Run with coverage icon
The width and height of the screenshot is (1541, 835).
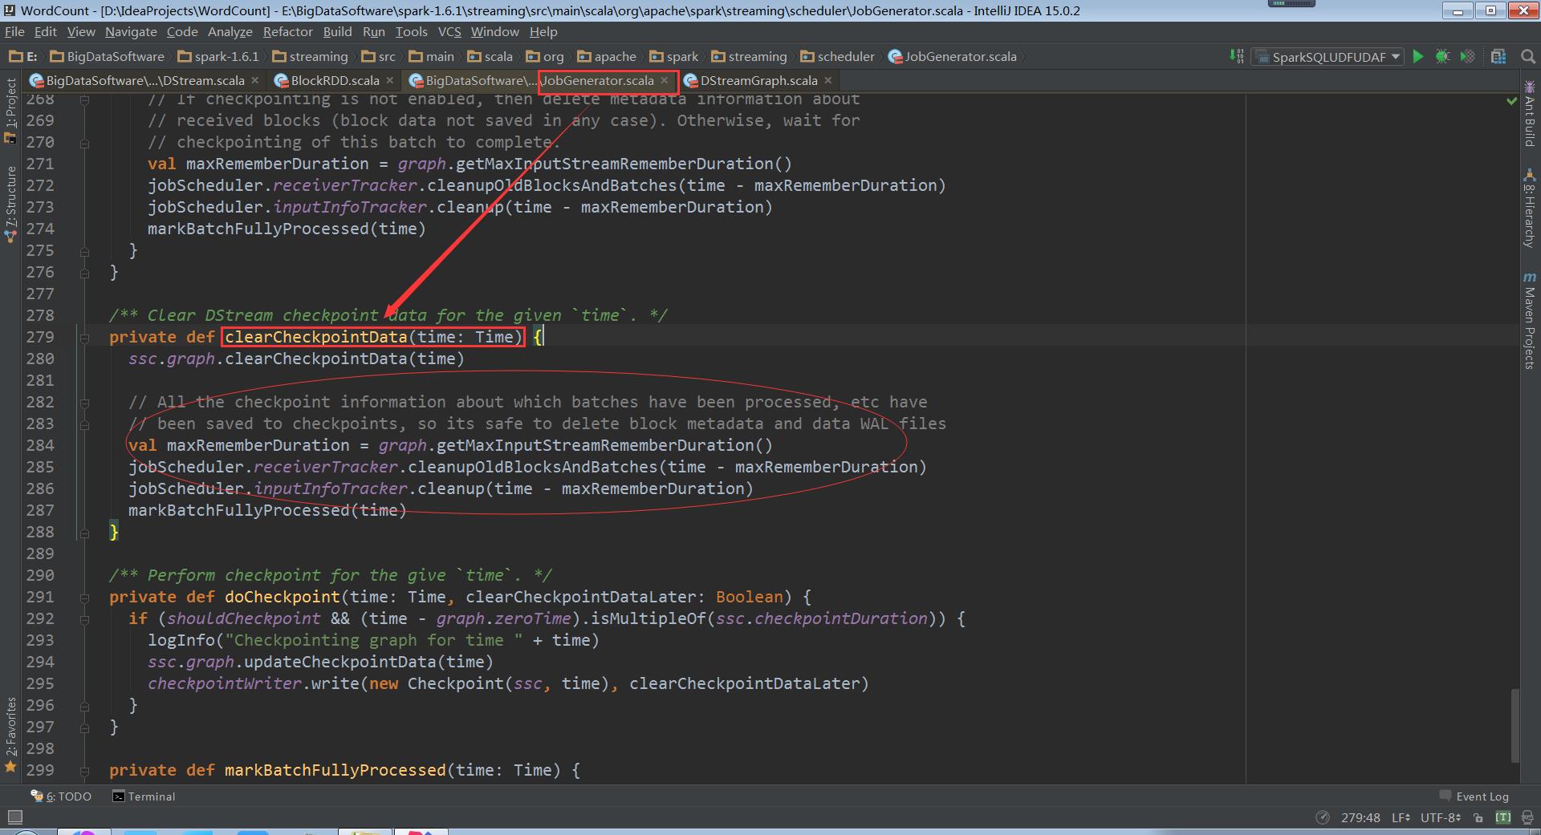tap(1467, 56)
